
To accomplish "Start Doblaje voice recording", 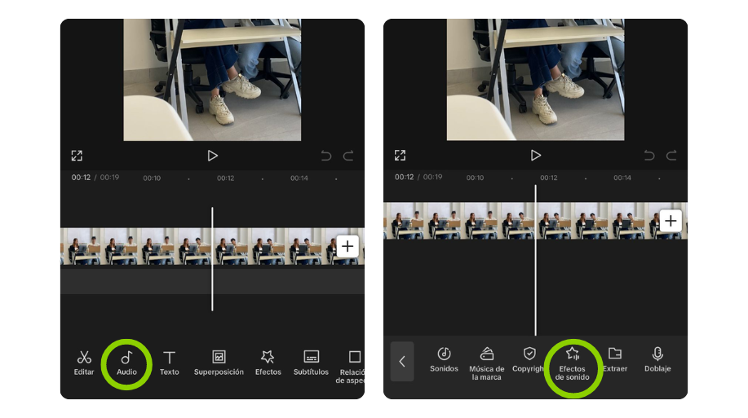I will 657,359.
